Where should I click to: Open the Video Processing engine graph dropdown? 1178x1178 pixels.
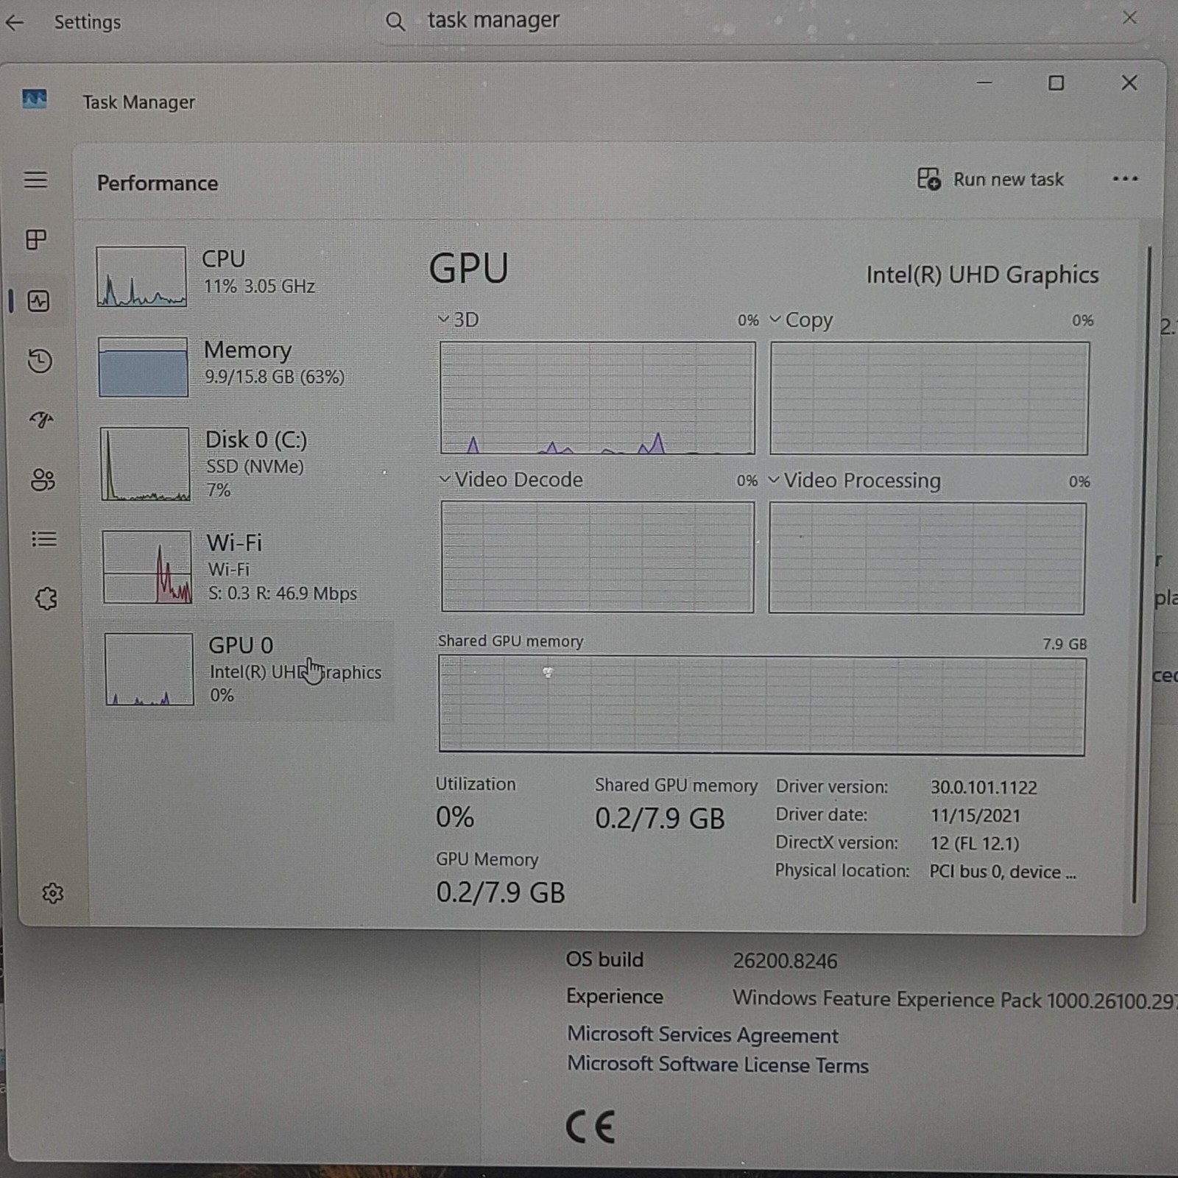click(854, 481)
